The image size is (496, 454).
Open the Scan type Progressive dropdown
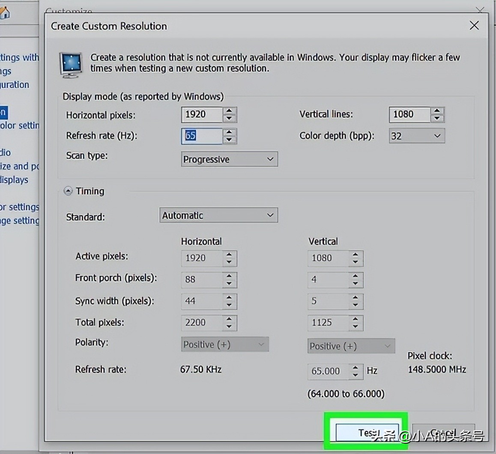(230, 159)
